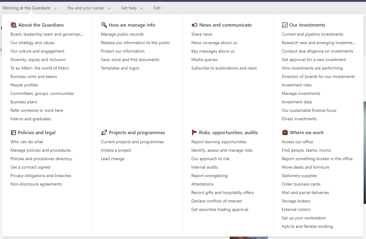Open Declare conflicts of interest
This screenshot has height=239, width=366.
(216, 201)
